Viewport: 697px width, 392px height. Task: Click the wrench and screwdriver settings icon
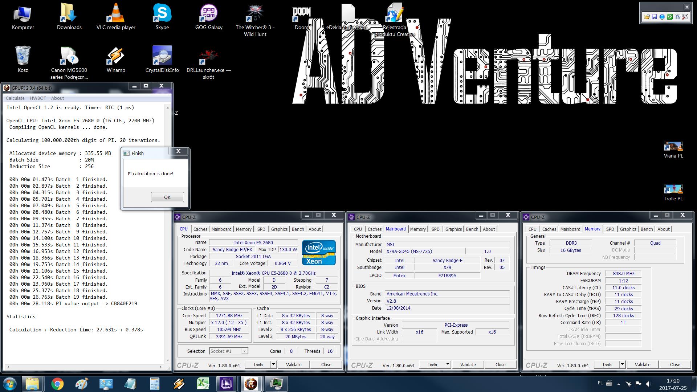pyautogui.click(x=685, y=17)
